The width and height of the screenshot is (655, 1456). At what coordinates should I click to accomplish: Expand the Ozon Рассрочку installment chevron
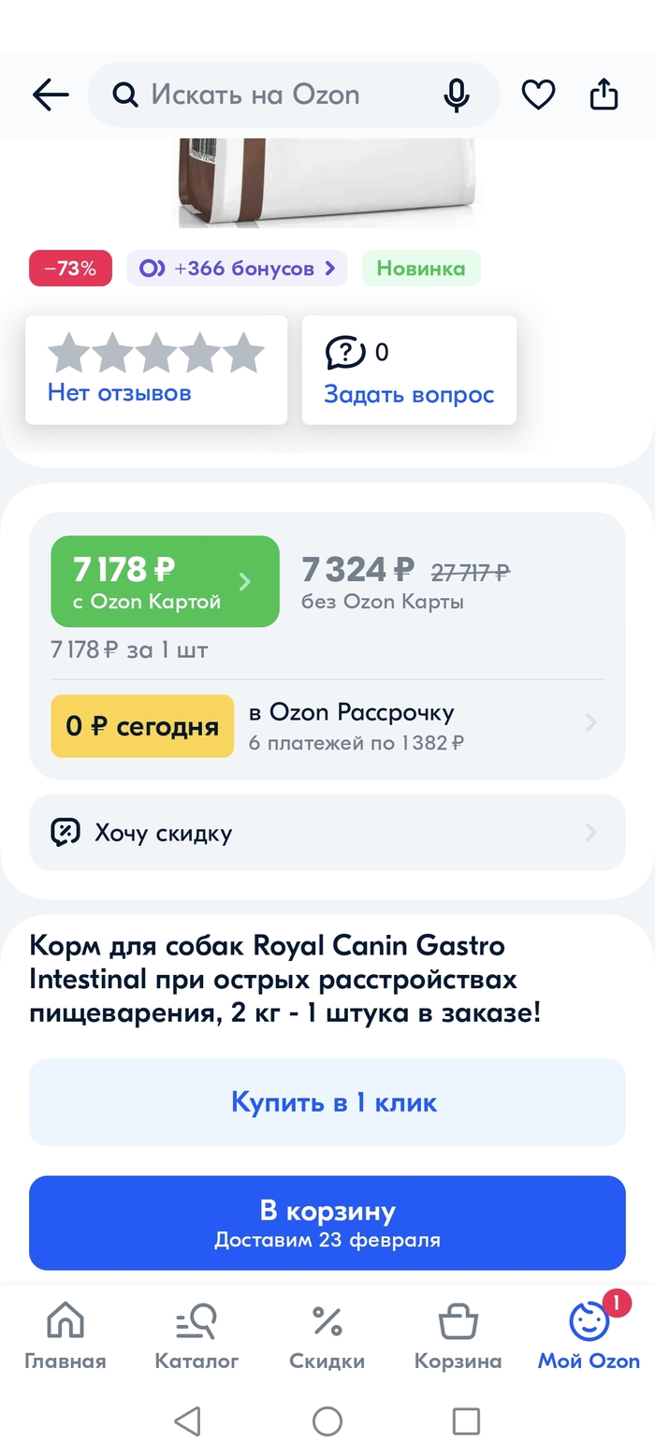coord(590,722)
